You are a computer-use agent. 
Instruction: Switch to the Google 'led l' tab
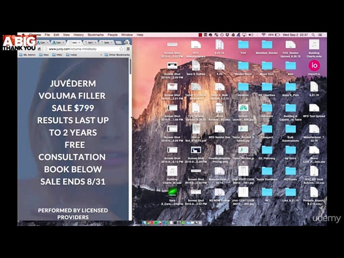tap(90, 42)
